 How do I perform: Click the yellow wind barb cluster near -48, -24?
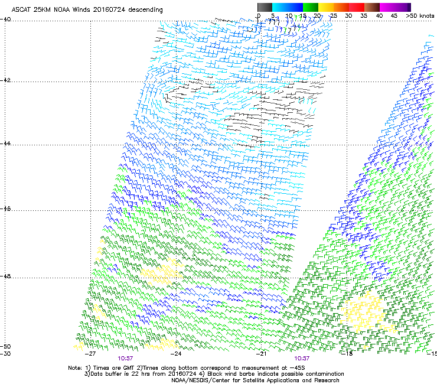click(163, 272)
